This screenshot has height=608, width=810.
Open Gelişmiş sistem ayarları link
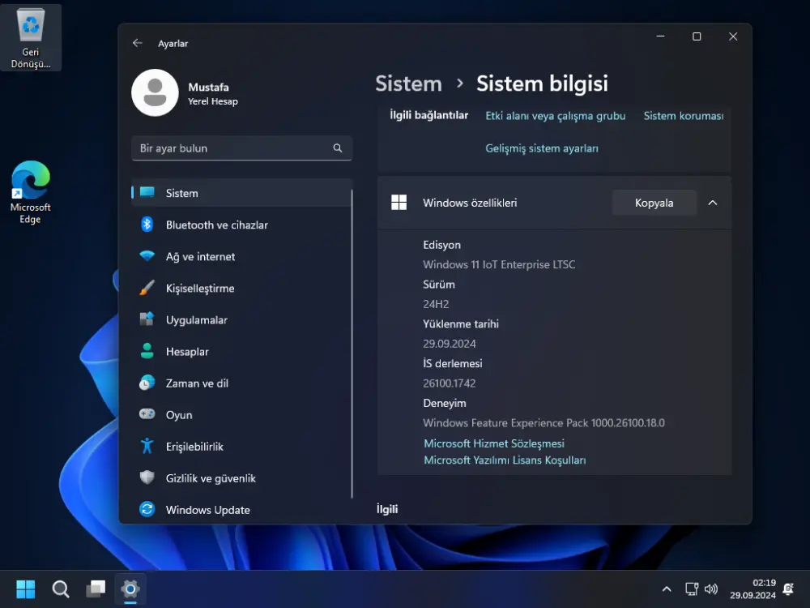pos(542,148)
